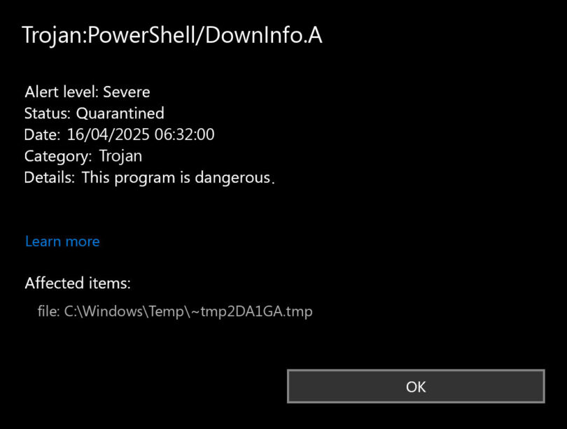Select the Trojan category label
The image size is (567, 429).
(x=122, y=156)
